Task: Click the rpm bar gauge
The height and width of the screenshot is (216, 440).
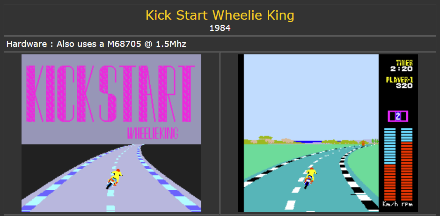Action: coord(407,164)
